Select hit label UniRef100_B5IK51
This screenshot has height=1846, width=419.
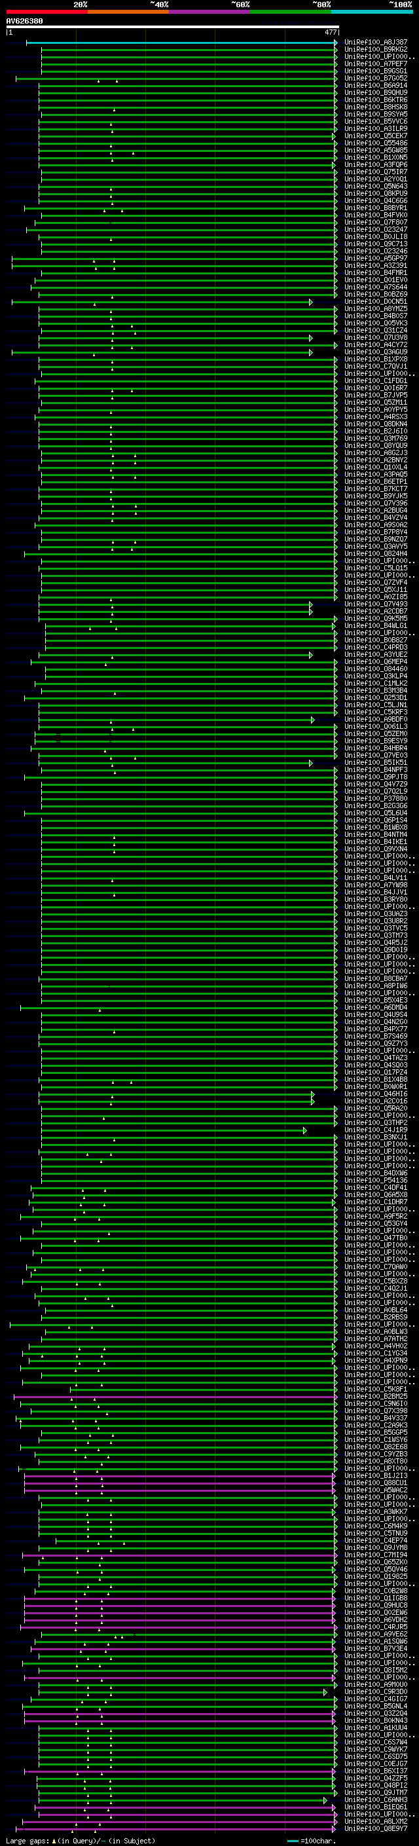point(376,762)
